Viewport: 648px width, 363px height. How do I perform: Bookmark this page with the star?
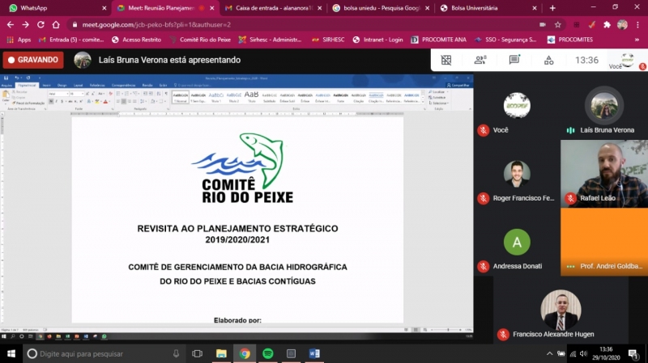[558, 25]
